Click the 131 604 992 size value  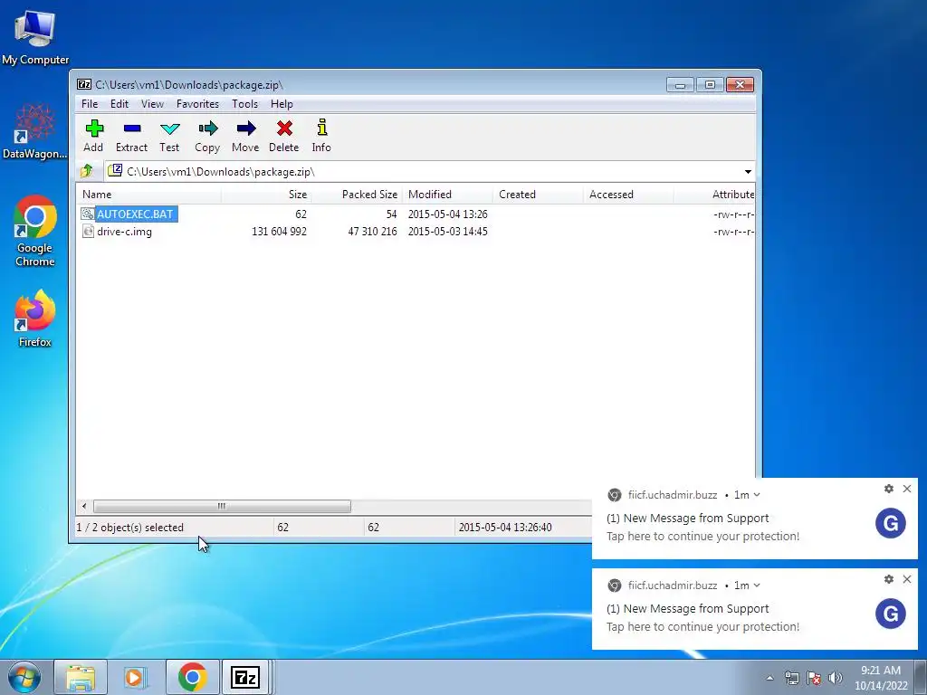point(279,232)
